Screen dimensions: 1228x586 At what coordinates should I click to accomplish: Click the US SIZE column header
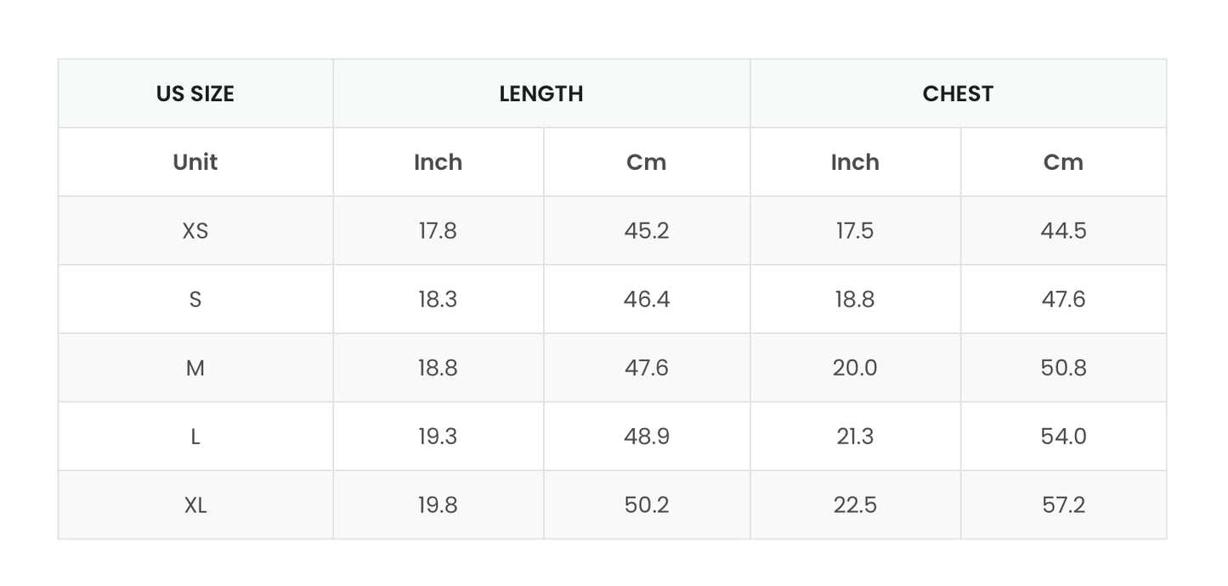(x=195, y=93)
